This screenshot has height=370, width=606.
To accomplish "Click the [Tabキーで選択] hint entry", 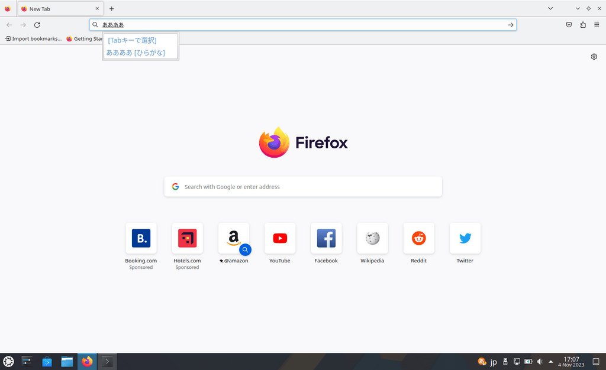I will click(132, 41).
